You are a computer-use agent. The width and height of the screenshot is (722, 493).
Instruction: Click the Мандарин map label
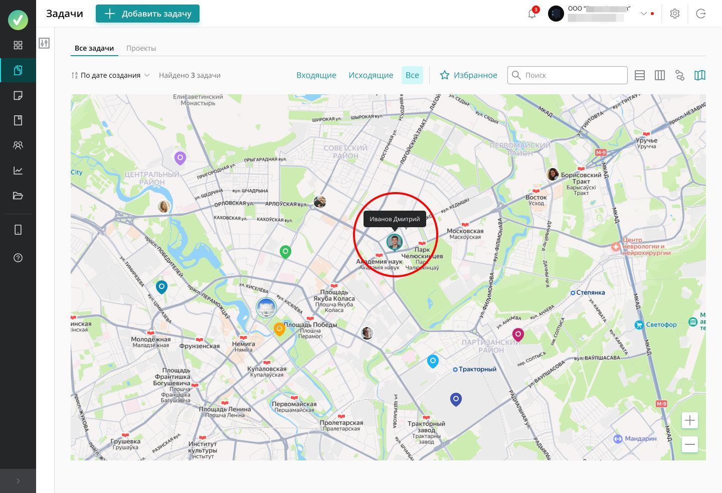[x=636, y=438]
